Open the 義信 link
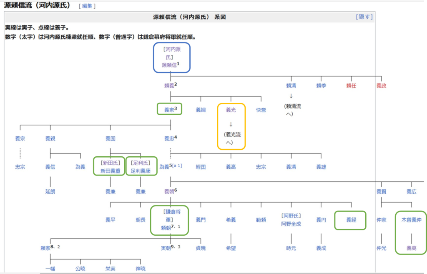This screenshot has width=427, height=274. 50,167
